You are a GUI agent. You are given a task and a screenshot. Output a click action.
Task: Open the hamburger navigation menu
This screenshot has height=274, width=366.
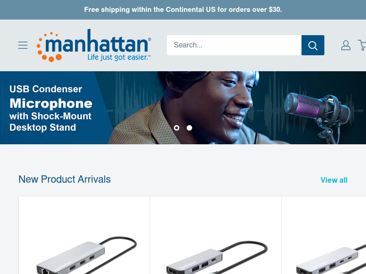(23, 45)
